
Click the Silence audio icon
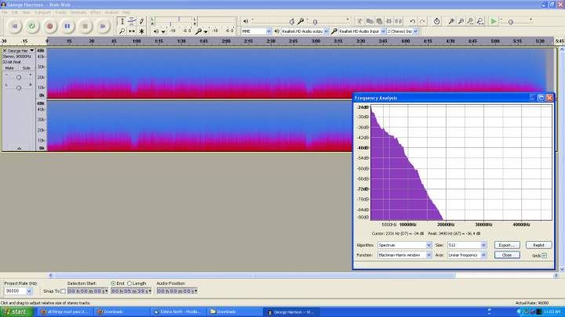pyautogui.click(x=399, y=22)
